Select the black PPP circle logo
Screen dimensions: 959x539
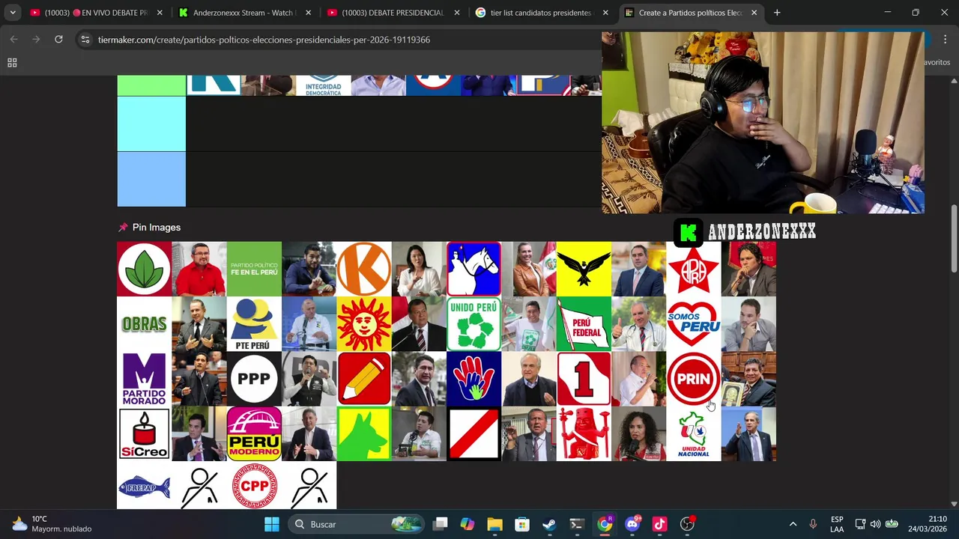(254, 379)
